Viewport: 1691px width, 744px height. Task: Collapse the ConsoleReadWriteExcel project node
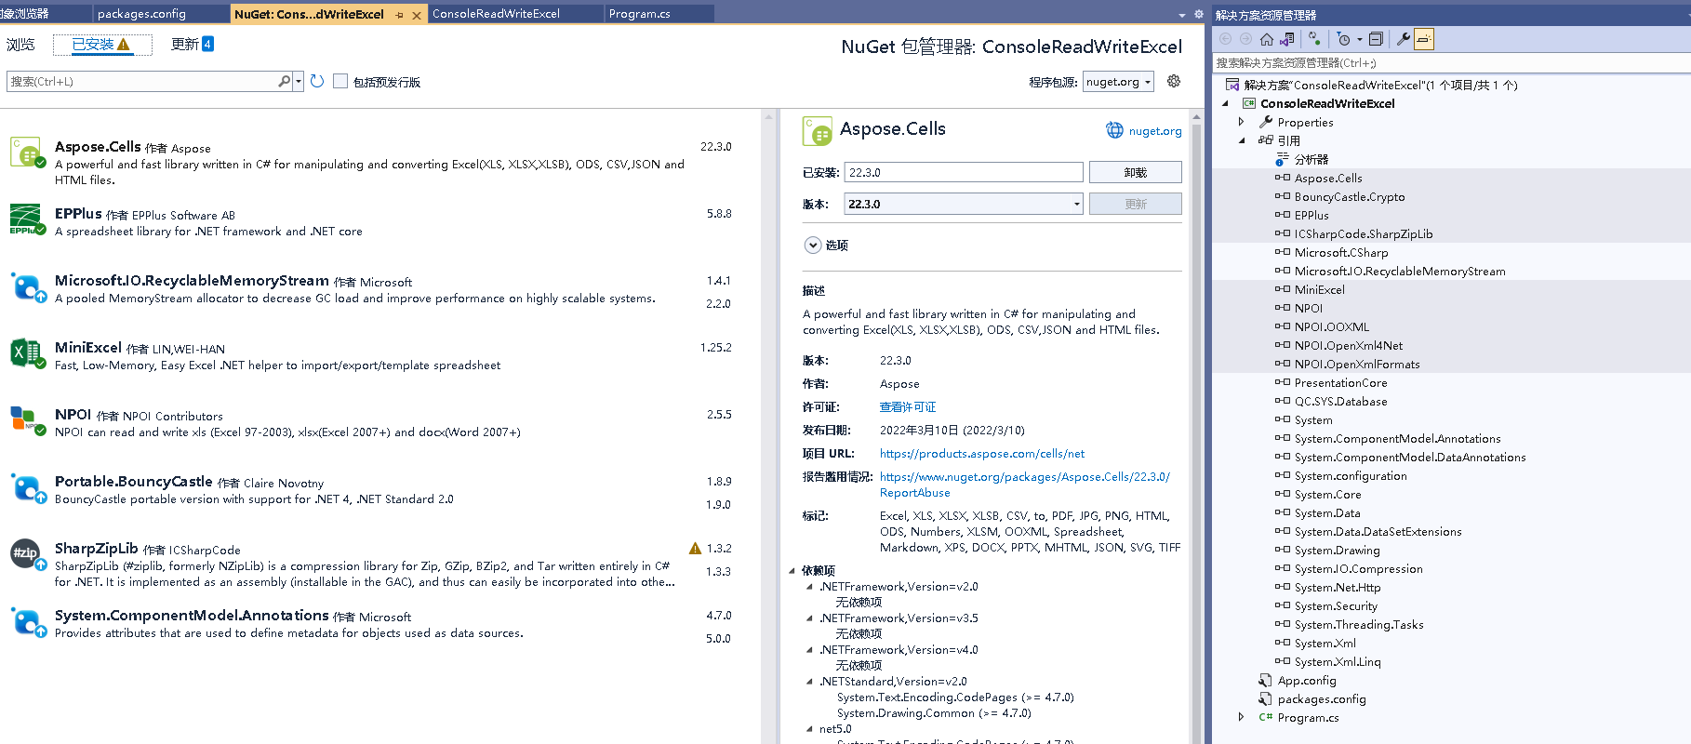tap(1225, 103)
